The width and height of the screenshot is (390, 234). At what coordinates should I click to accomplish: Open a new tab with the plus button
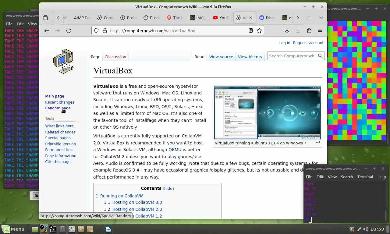309,18
